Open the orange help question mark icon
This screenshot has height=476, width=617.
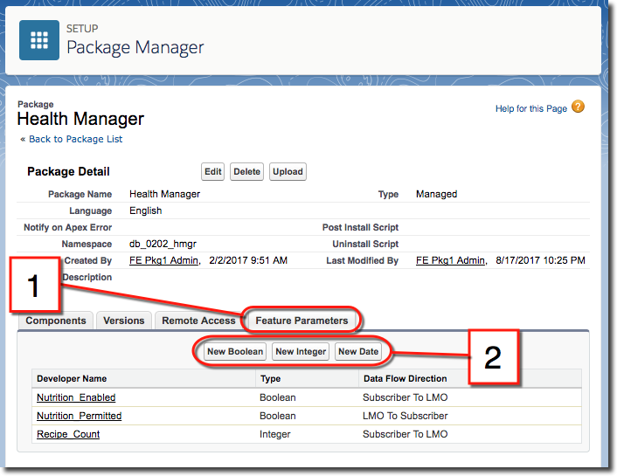[x=578, y=107]
